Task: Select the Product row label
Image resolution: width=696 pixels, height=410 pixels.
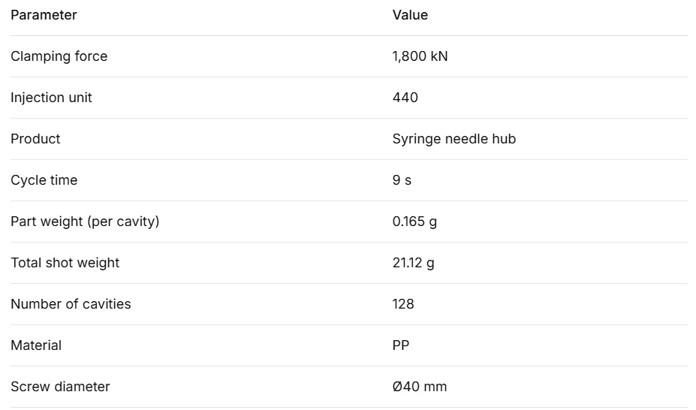Action: click(x=35, y=139)
